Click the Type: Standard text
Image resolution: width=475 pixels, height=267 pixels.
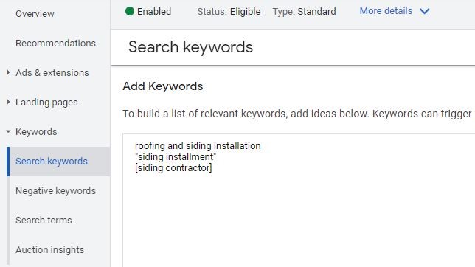tap(304, 12)
